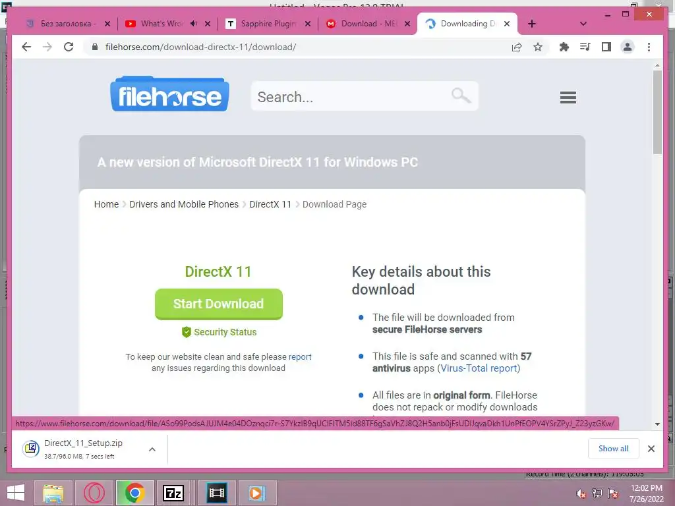The height and width of the screenshot is (506, 675).
Task: Click Show all downloads
Action: pyautogui.click(x=614, y=449)
